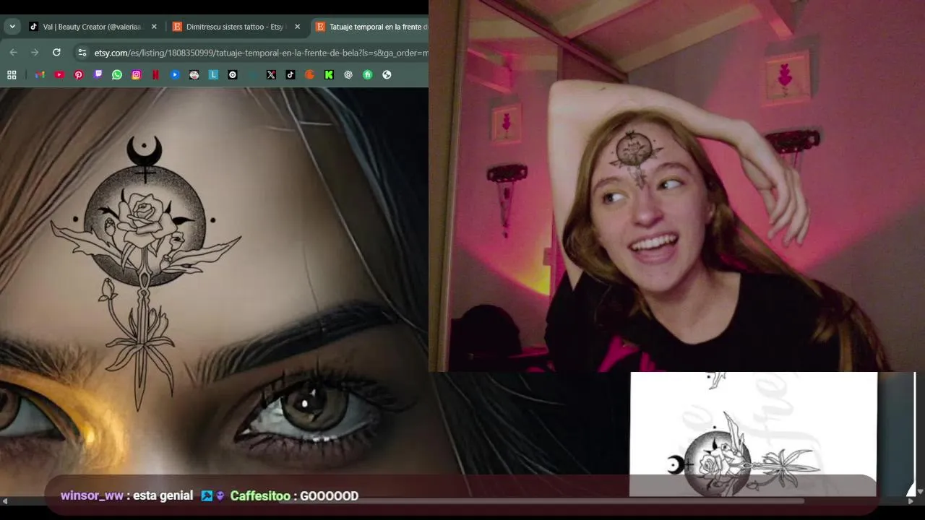925x520 pixels.
Task: Open the blue play-button bookmark
Action: click(x=175, y=74)
